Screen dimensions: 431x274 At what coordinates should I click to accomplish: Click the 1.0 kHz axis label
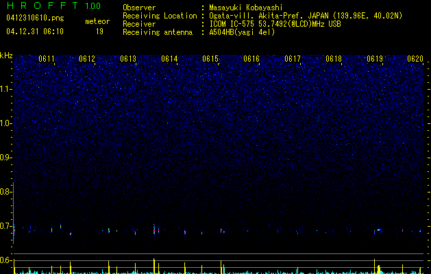[5, 123]
